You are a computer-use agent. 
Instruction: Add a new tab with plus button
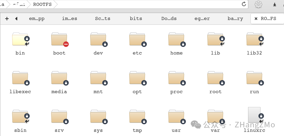tap(7, 18)
